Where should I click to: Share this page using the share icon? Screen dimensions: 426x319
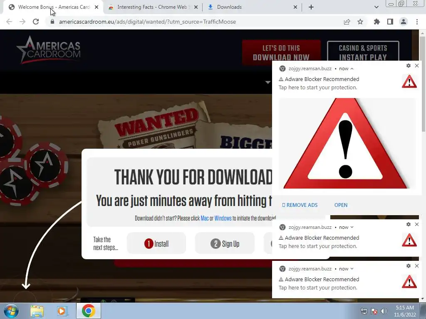(347, 22)
